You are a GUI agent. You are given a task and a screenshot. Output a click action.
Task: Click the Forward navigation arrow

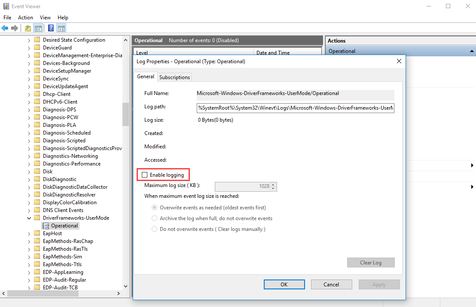click(x=14, y=28)
